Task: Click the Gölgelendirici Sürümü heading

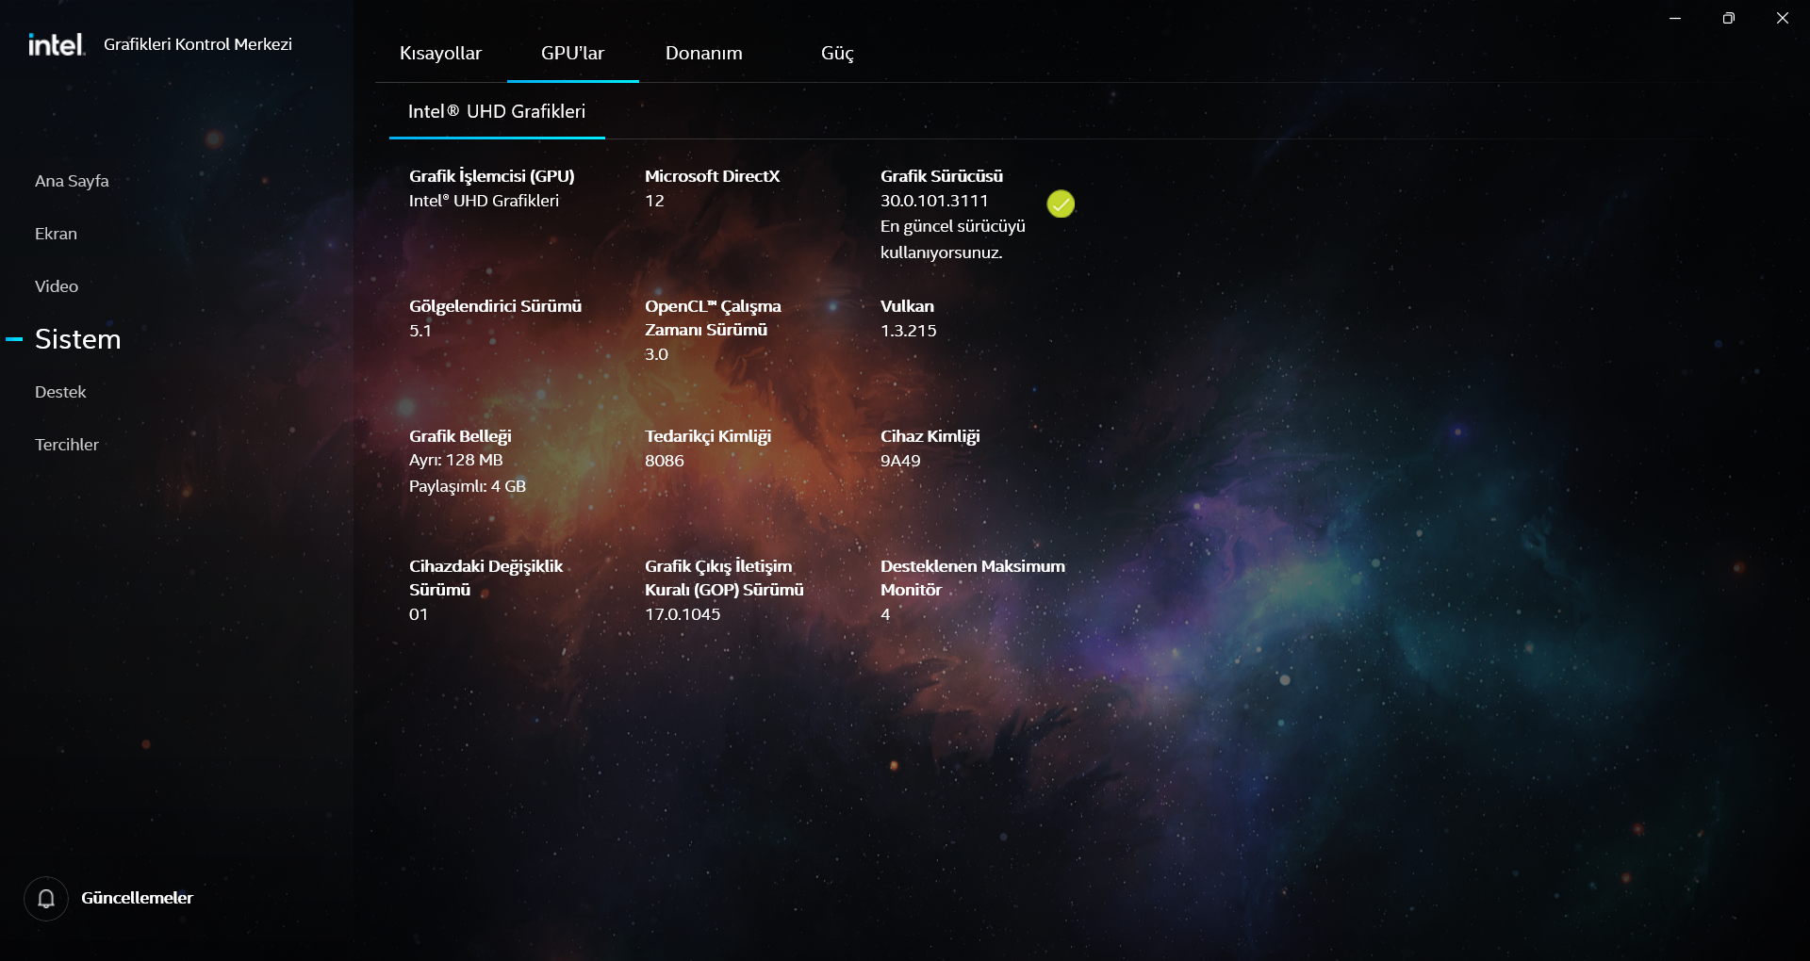Action: coord(495,306)
